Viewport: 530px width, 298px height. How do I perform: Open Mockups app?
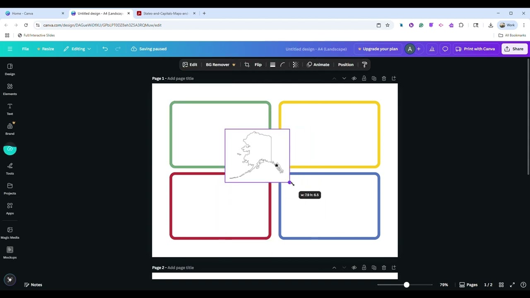(x=10, y=253)
